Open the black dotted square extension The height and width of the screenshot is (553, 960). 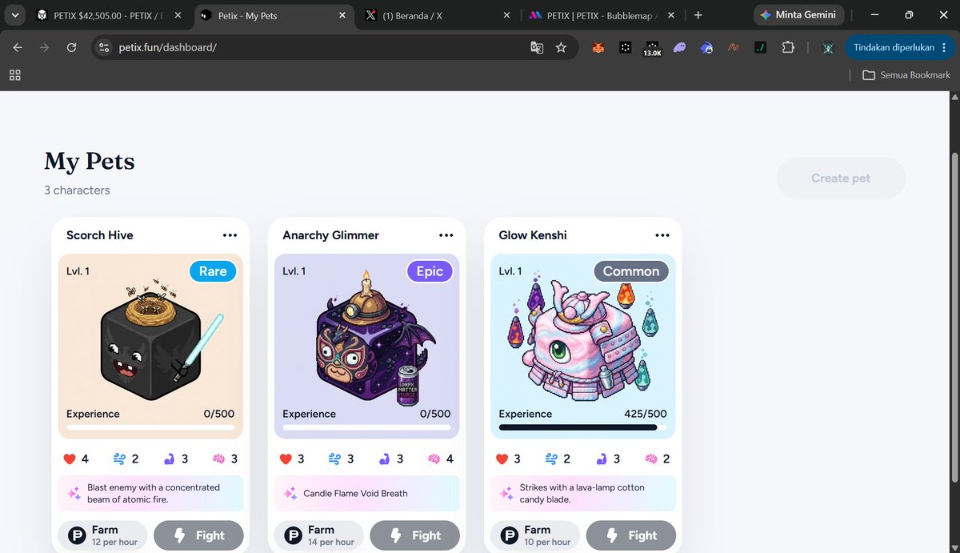[625, 48]
